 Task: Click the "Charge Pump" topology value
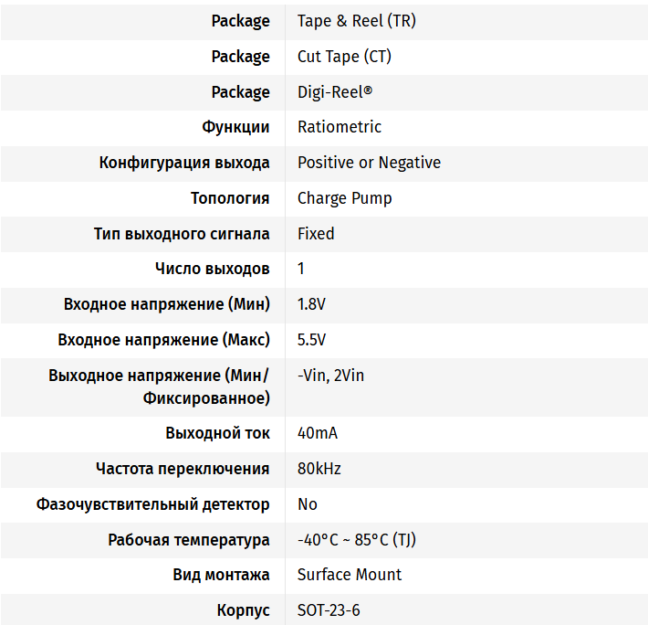pos(344,198)
